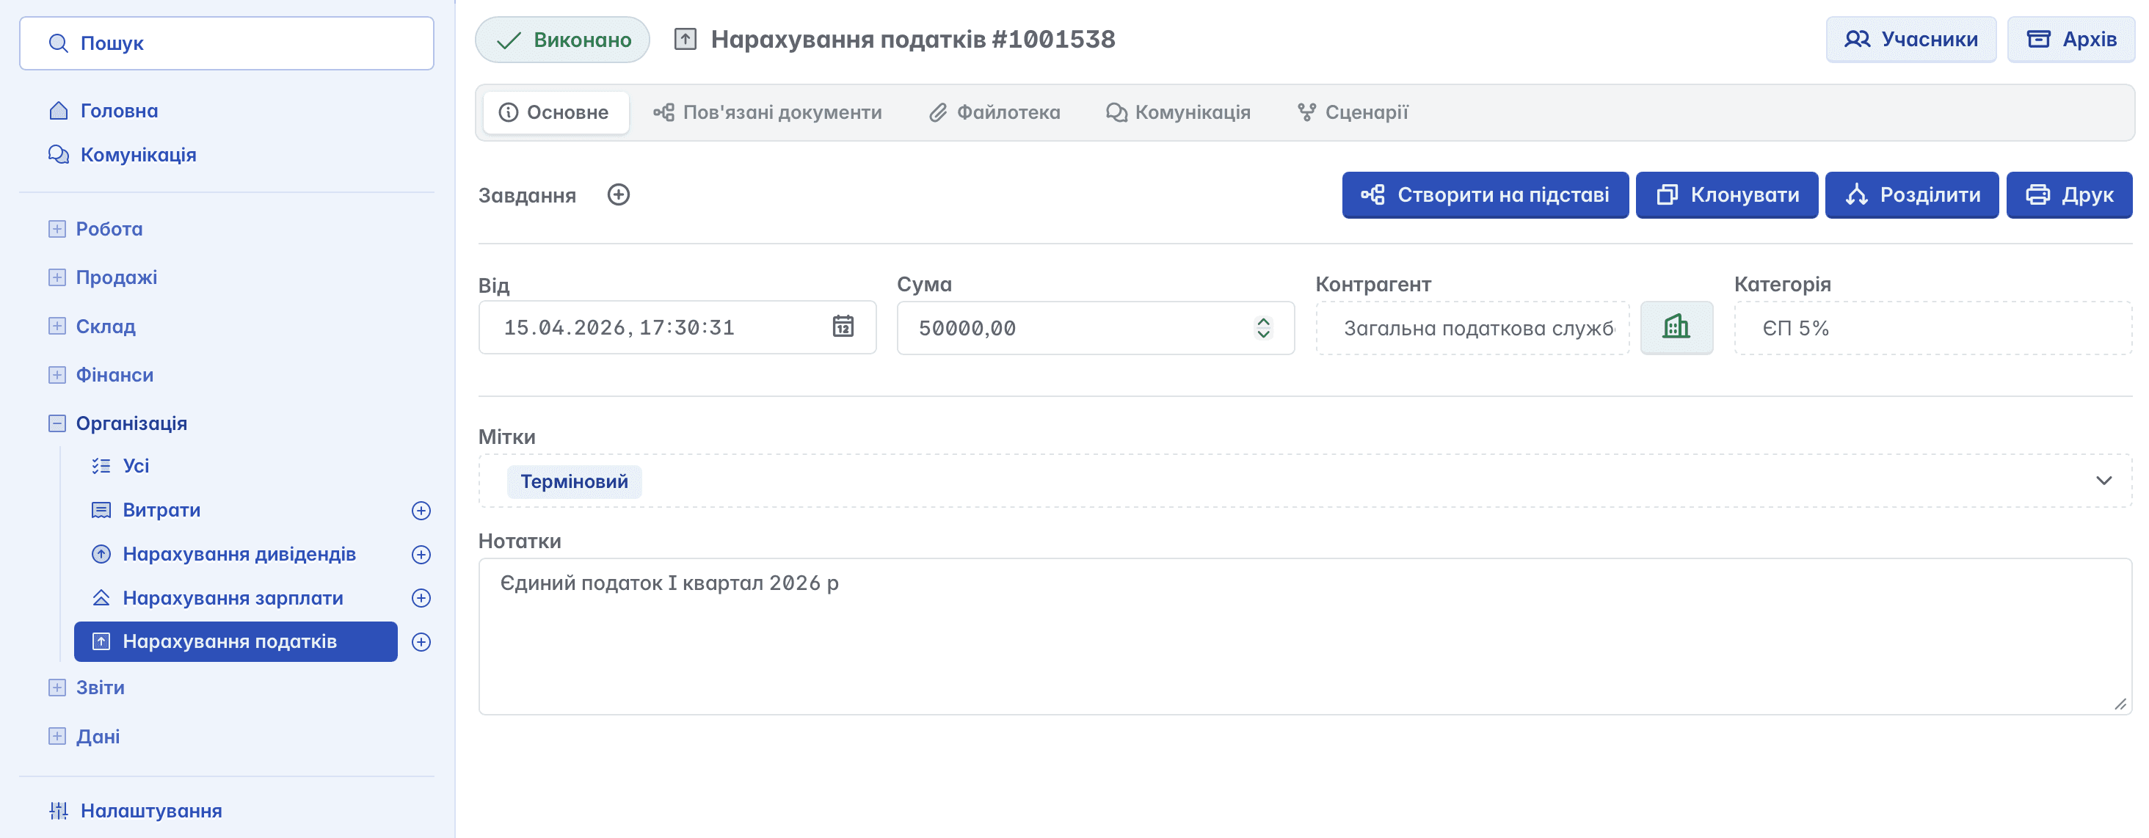This screenshot has width=2149, height=838.
Task: Add new Нарахування дивідендів with plus icon
Action: click(421, 555)
